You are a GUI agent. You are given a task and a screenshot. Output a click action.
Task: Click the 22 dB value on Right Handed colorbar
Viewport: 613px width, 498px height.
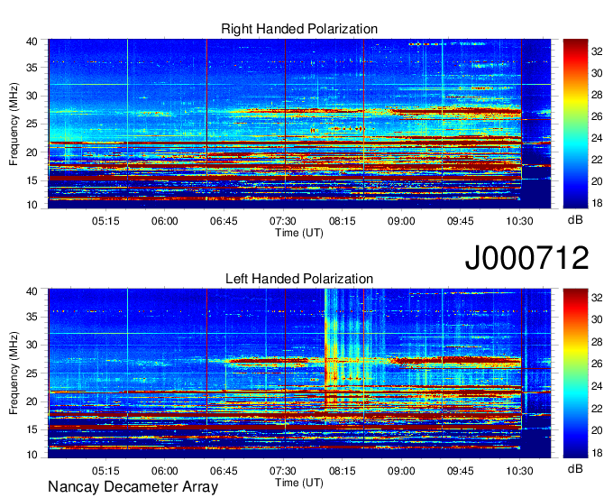(597, 160)
